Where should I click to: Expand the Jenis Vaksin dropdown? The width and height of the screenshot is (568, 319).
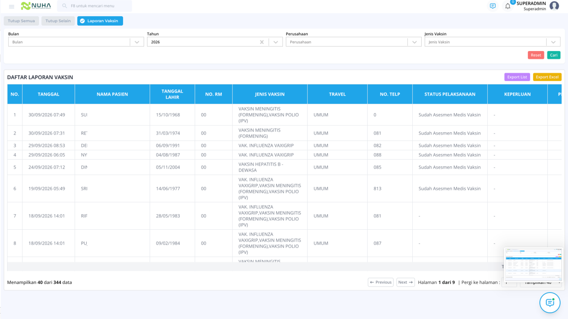point(553,42)
